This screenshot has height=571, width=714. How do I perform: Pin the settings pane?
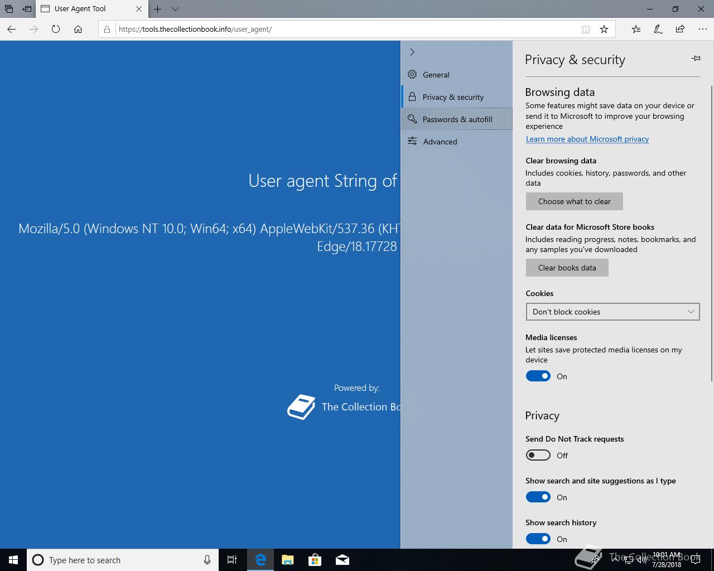coord(696,58)
